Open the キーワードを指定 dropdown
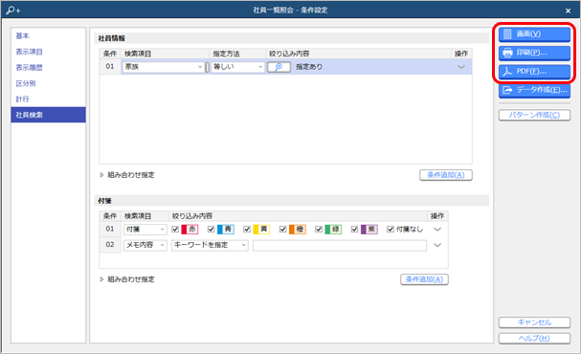 click(210, 245)
